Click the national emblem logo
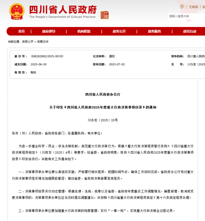Image resolution: width=205 pixels, height=221 pixels. tap(17, 11)
